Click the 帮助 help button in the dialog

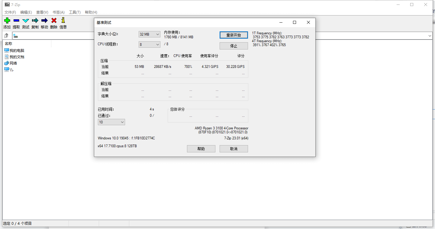tap(201, 149)
